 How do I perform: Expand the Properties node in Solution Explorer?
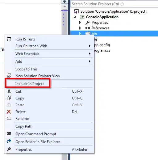click(80, 23)
